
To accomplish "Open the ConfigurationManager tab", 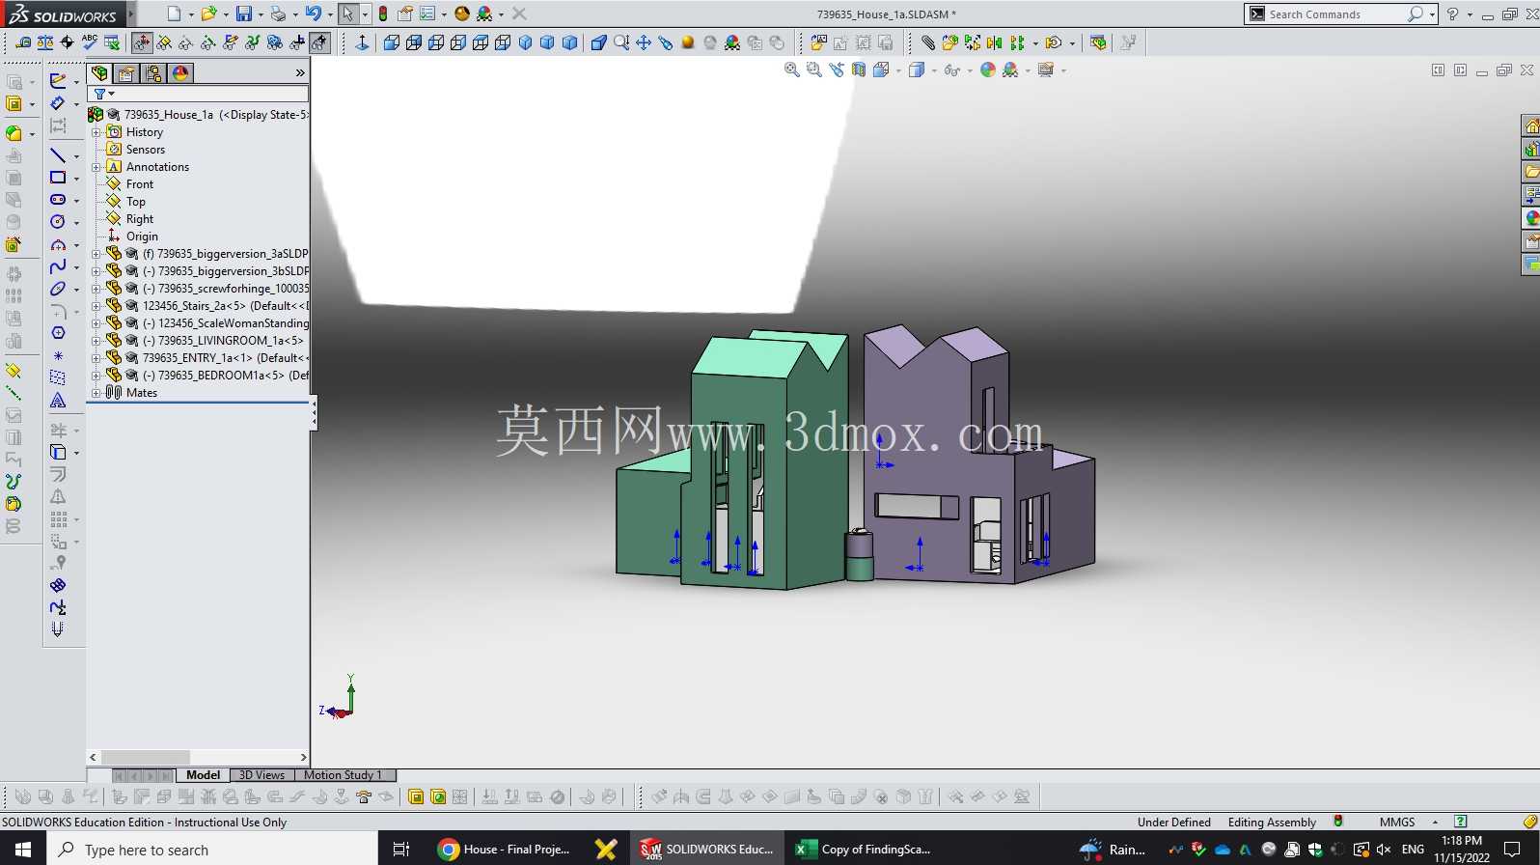I will point(153,73).
